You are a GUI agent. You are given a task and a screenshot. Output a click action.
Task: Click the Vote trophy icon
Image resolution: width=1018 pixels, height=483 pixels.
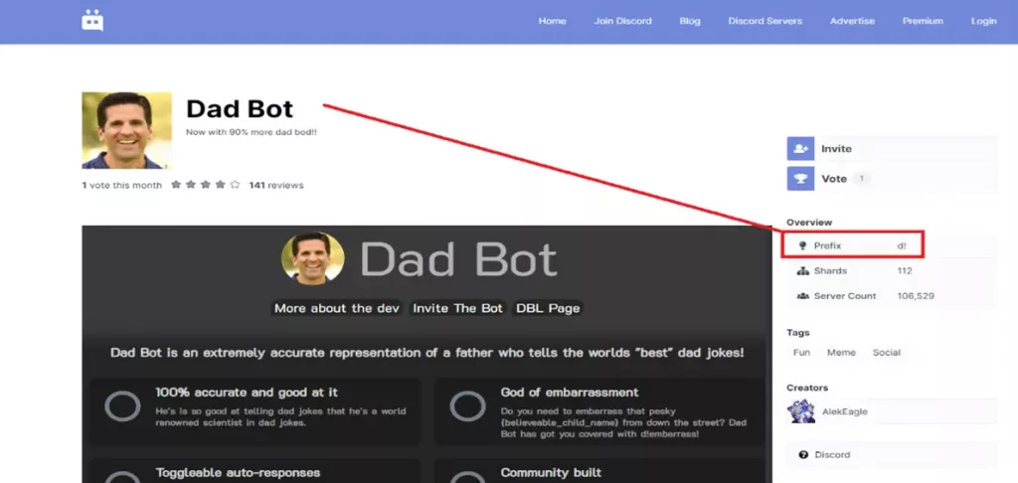pos(800,179)
